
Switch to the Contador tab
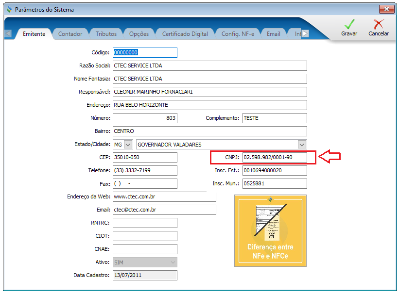pos(70,34)
